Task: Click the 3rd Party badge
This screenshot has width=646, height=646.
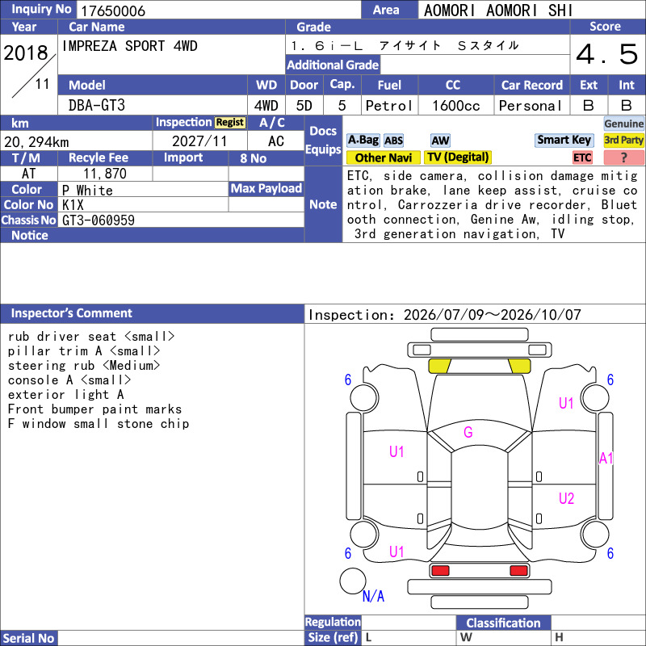Action: click(623, 140)
